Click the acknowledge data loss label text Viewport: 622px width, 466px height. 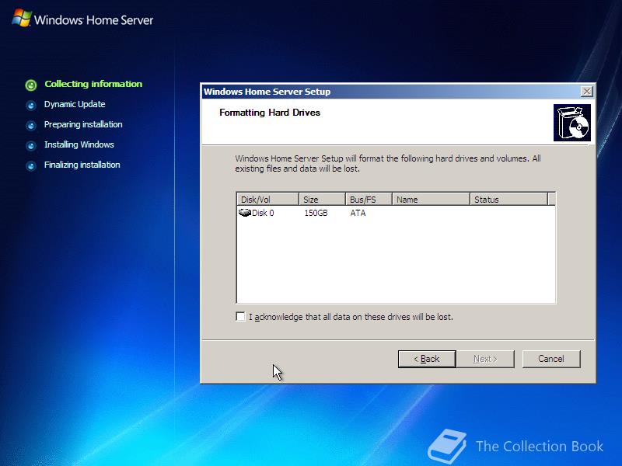[351, 317]
